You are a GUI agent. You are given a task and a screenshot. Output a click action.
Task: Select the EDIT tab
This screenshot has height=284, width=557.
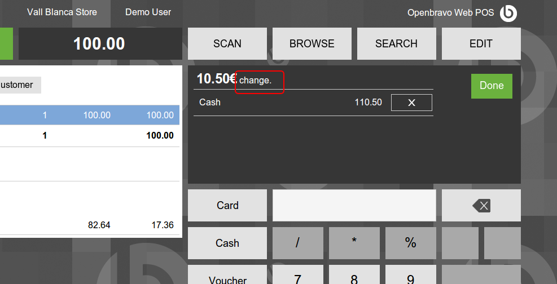(x=481, y=43)
